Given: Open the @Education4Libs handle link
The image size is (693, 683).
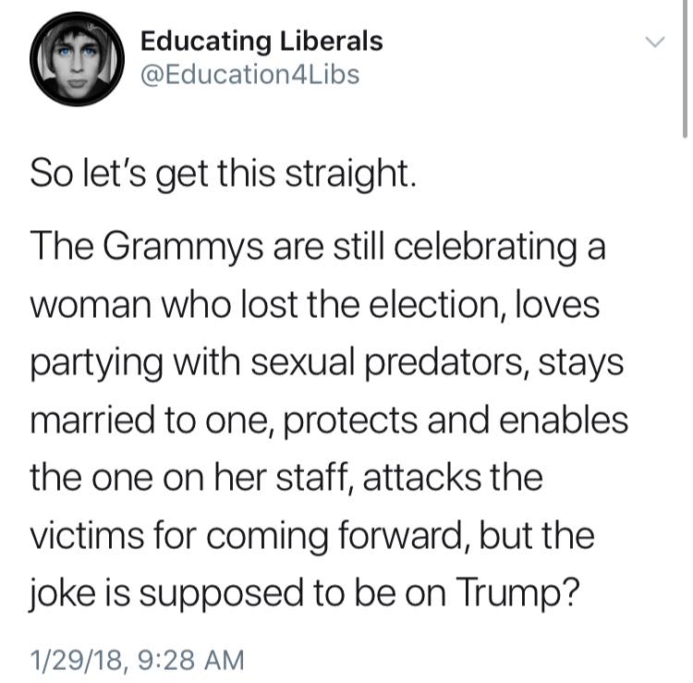Looking at the screenshot, I should [x=249, y=75].
